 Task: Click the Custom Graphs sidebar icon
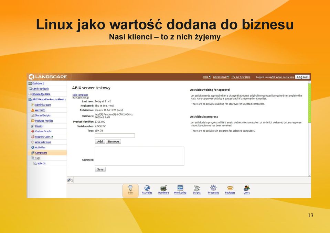pos(33,131)
